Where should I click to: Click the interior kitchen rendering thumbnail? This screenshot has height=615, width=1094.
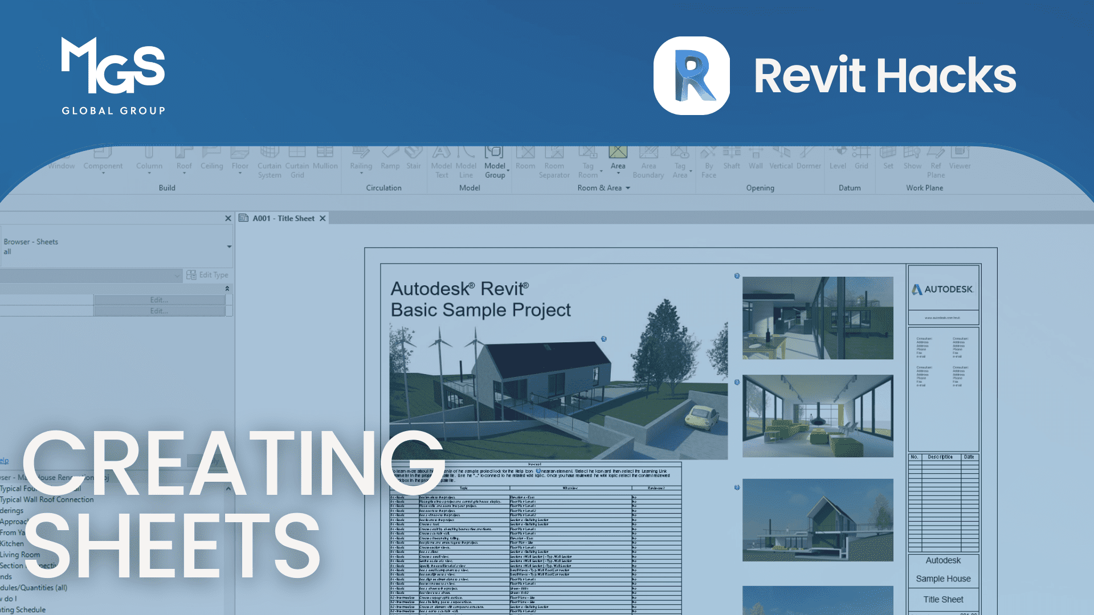(x=817, y=318)
